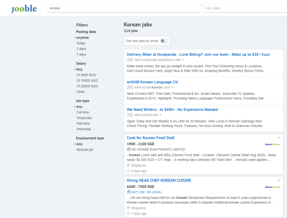Image resolution: width=287 pixels, height=218 pixels.
Task: Click the NO HORSE RUN PRIVATE LIMITED company name
Action: [x=158, y=149]
